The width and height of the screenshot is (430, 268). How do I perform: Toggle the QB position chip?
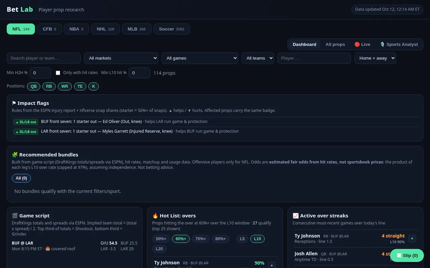click(x=34, y=86)
